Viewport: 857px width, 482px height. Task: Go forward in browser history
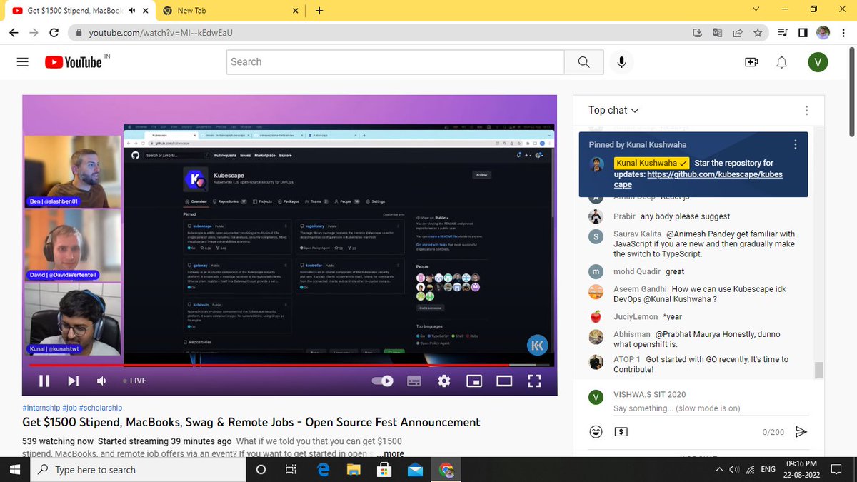(34, 33)
